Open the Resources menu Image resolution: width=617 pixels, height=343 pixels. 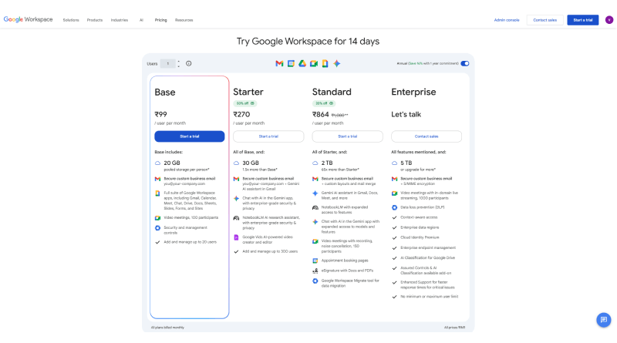pos(184,20)
